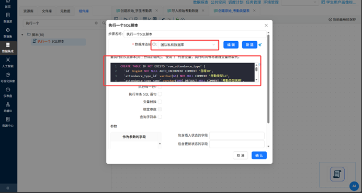Switch to the 文件库 tab
Image resolution: width=362 pixels, height=193 pixels.
coord(47,11)
